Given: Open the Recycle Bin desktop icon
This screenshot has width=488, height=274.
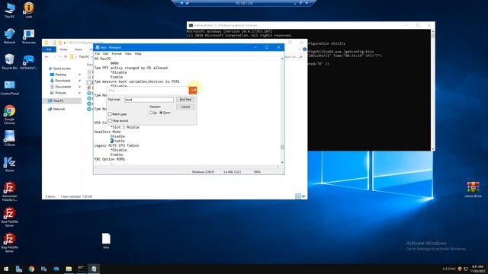Looking at the screenshot, I should tap(9, 61).
